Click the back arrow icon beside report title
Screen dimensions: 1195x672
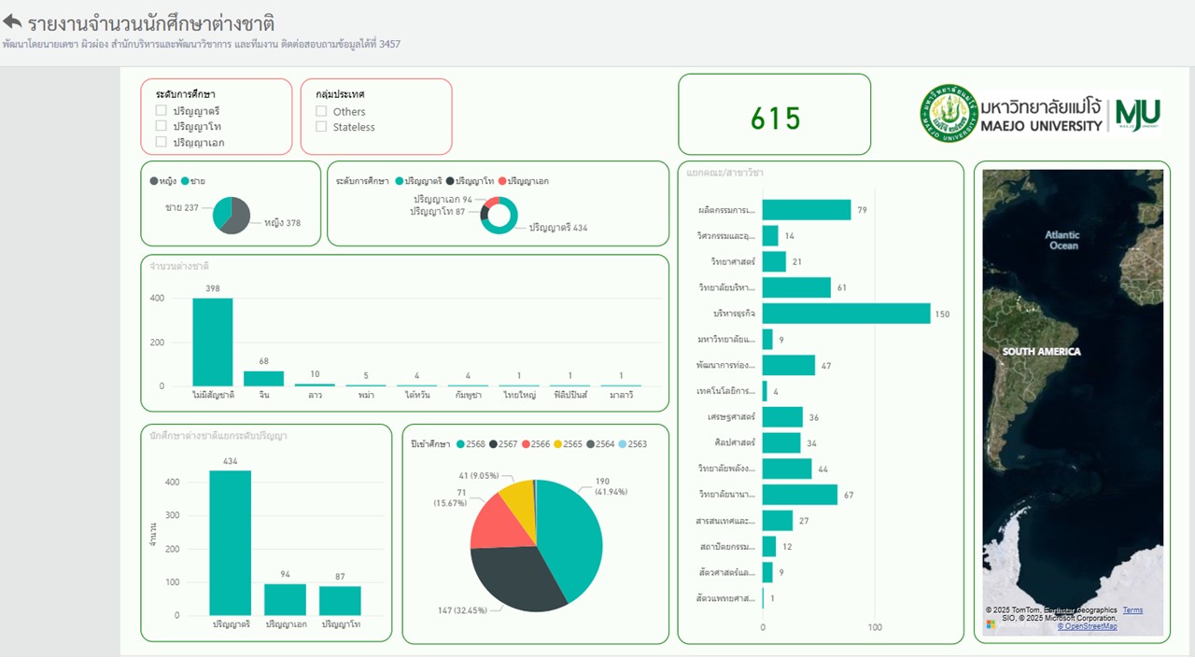(12, 21)
